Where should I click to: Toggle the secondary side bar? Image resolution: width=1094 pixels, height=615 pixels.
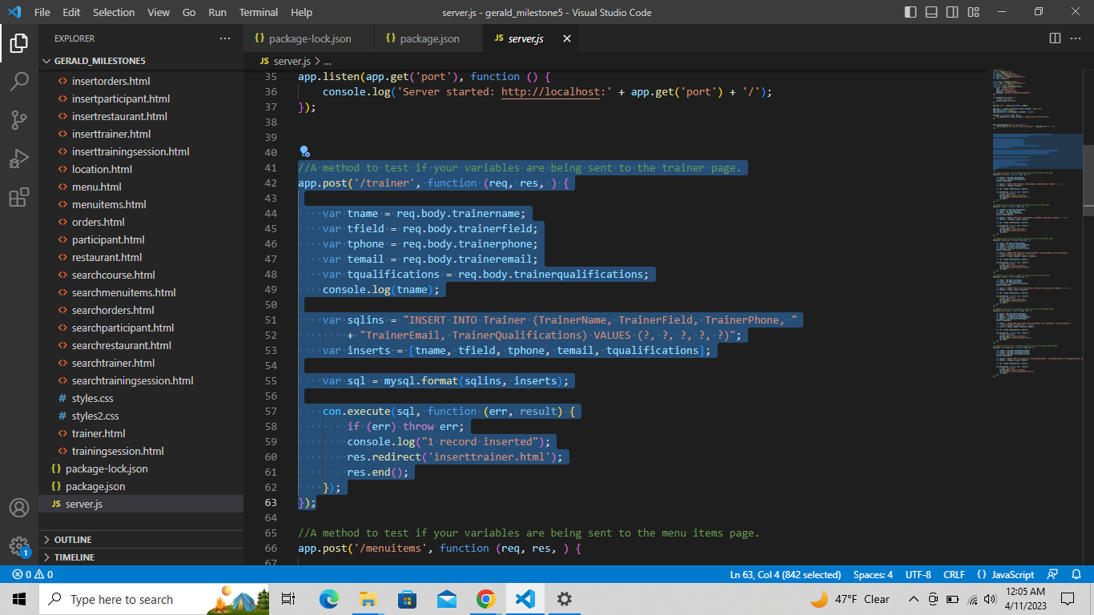[951, 12]
